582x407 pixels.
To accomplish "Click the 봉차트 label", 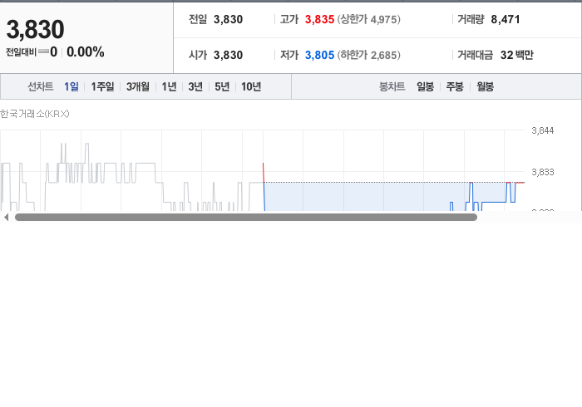I will pyautogui.click(x=392, y=86).
